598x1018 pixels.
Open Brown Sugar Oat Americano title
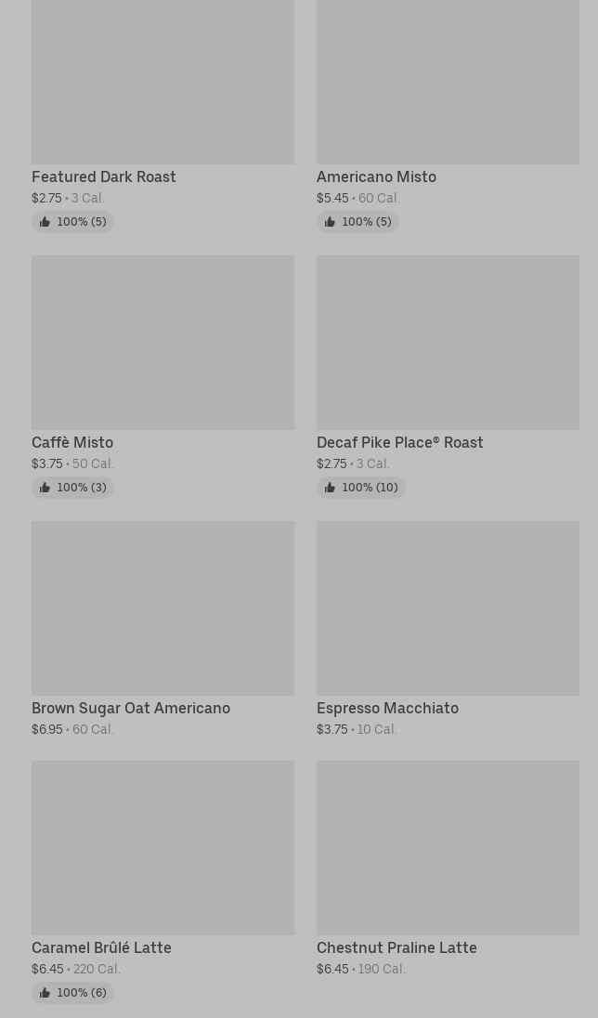pos(131,708)
